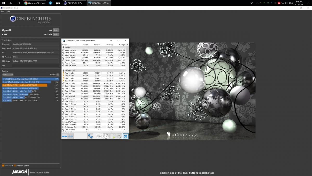Select the Bus Clock sensor row

(x=94, y=94)
